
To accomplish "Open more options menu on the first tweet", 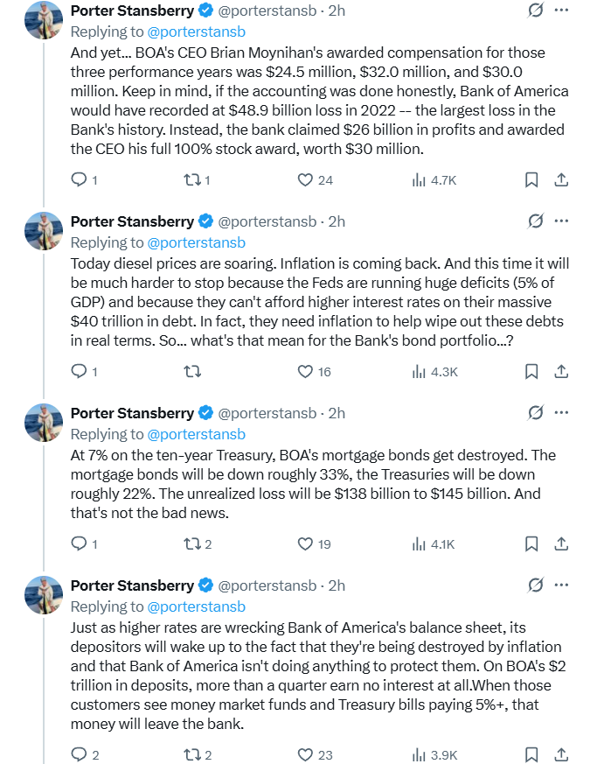I will [561, 11].
